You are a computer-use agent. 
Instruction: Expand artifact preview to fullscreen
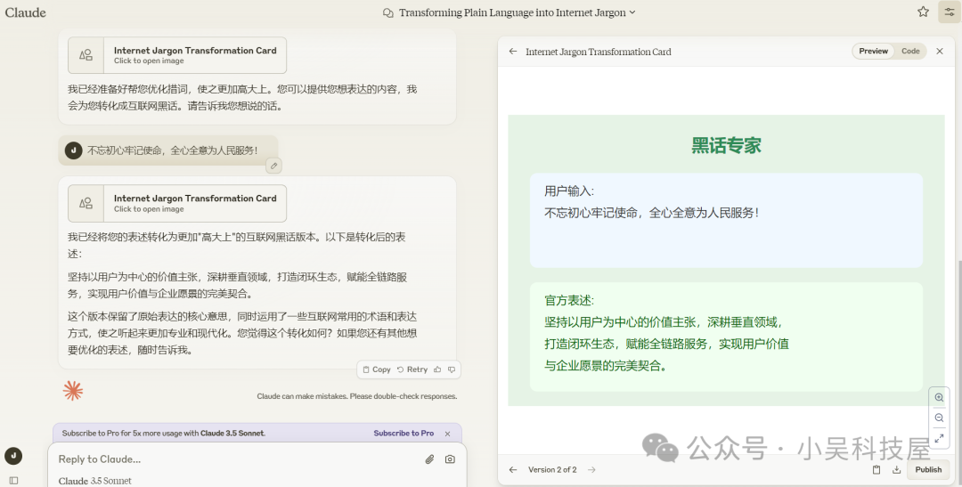tap(939, 438)
